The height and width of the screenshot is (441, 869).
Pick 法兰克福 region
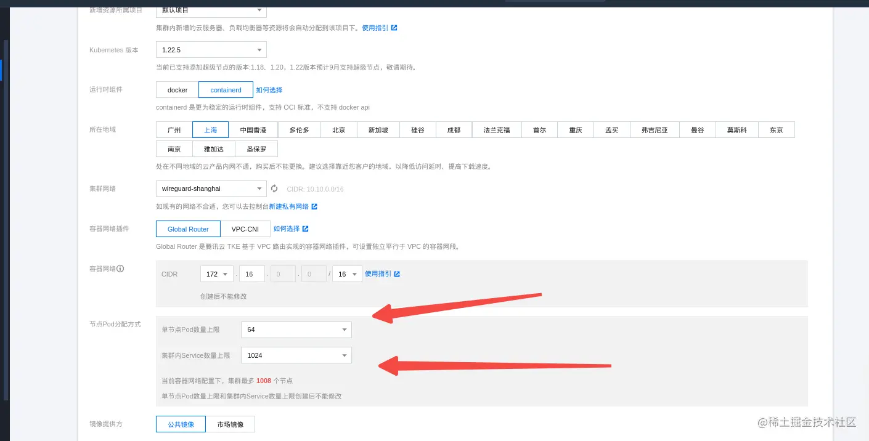tap(497, 130)
